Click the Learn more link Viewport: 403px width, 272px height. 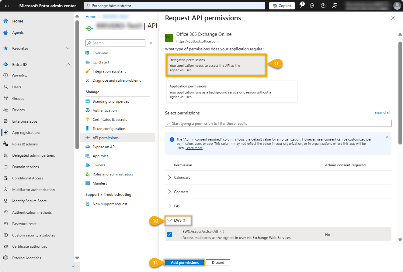(x=194, y=148)
